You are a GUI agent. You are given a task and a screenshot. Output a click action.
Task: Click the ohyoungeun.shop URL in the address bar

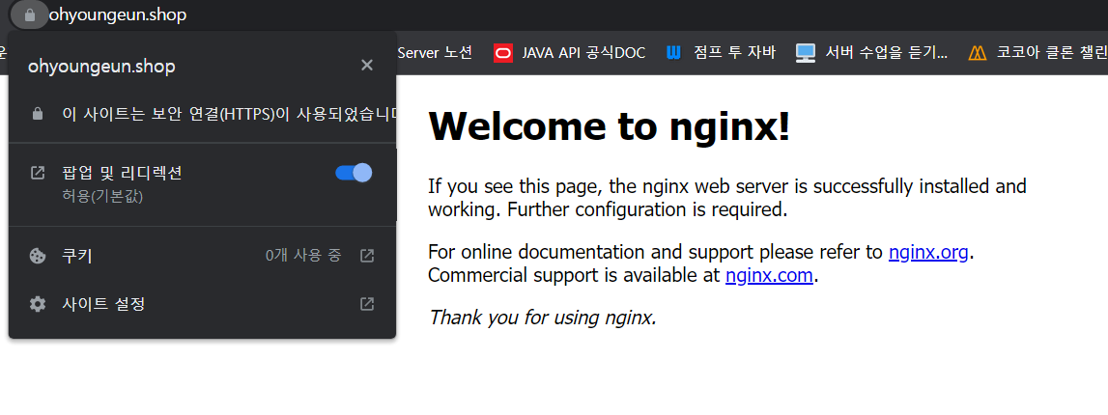pyautogui.click(x=117, y=14)
